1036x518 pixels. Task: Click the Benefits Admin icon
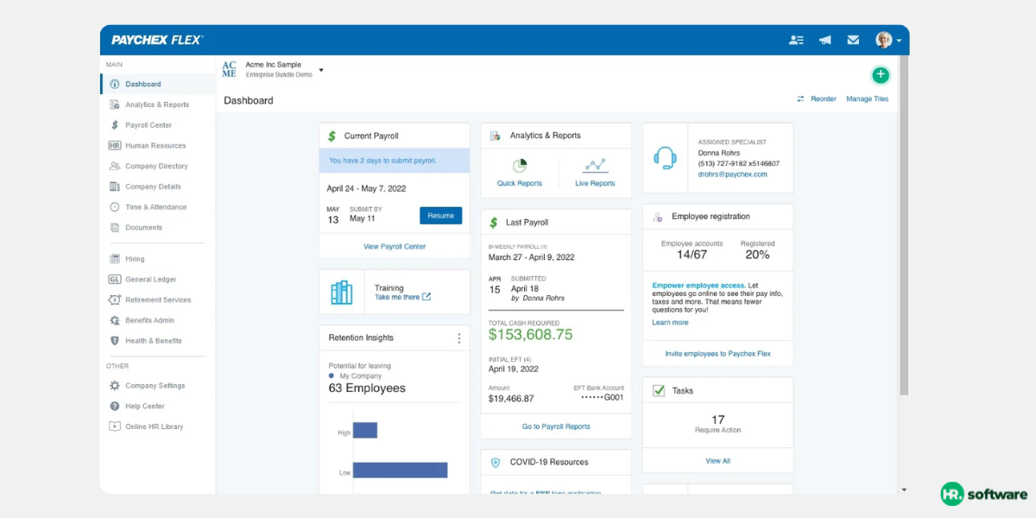[x=115, y=320]
